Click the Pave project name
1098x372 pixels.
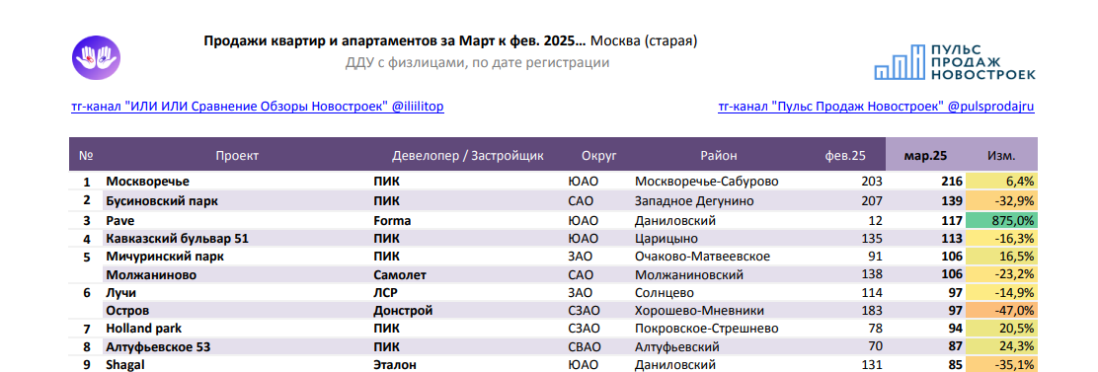(116, 220)
